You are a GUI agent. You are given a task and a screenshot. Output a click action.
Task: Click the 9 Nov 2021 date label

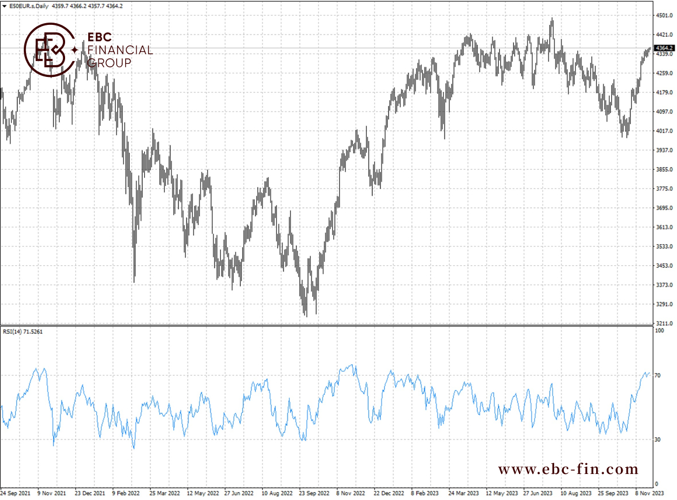[52, 493]
